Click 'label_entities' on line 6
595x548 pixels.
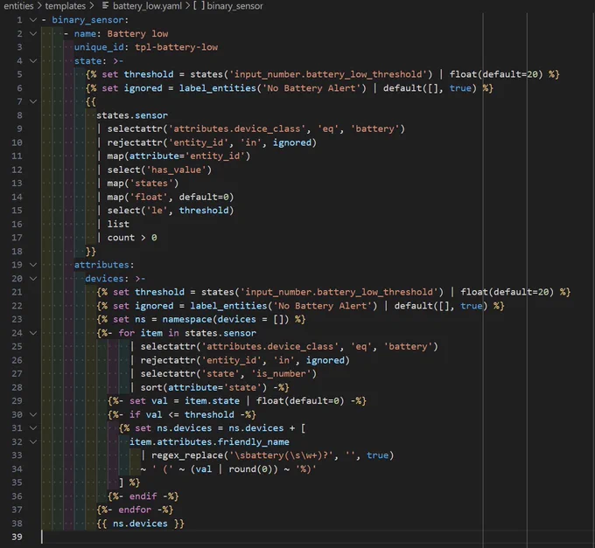click(218, 88)
